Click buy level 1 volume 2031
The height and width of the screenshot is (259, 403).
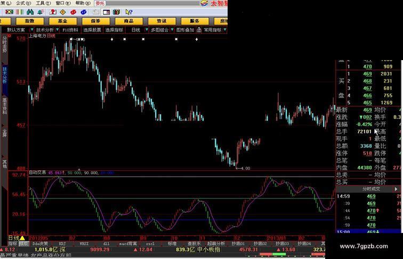(386, 74)
